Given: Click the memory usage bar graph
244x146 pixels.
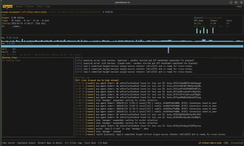Looking at the screenshot, I should click(x=122, y=46).
